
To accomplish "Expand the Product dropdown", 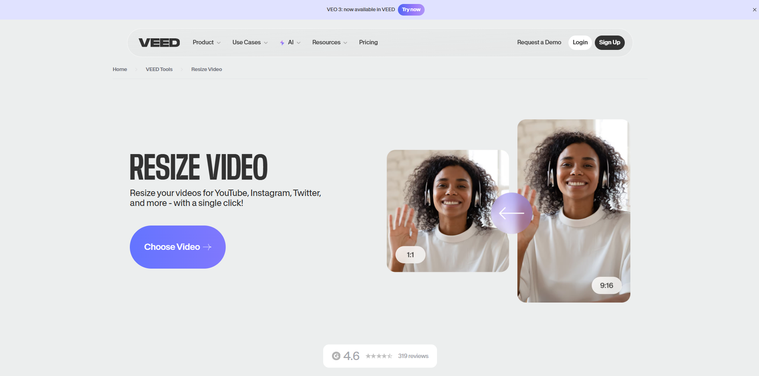I will pos(206,42).
